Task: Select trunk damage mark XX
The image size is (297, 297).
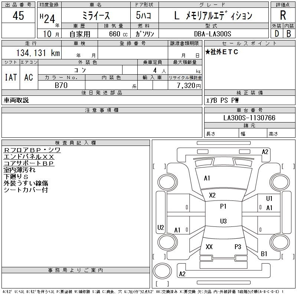Action: click(x=209, y=247)
